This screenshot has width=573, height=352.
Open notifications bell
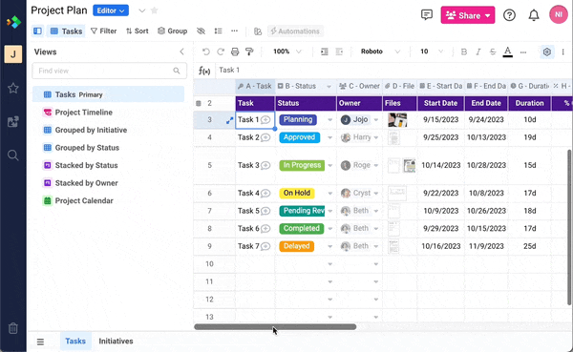coord(534,15)
